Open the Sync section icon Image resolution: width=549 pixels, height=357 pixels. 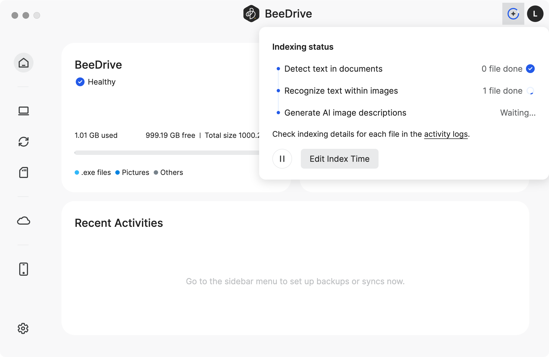point(24,142)
